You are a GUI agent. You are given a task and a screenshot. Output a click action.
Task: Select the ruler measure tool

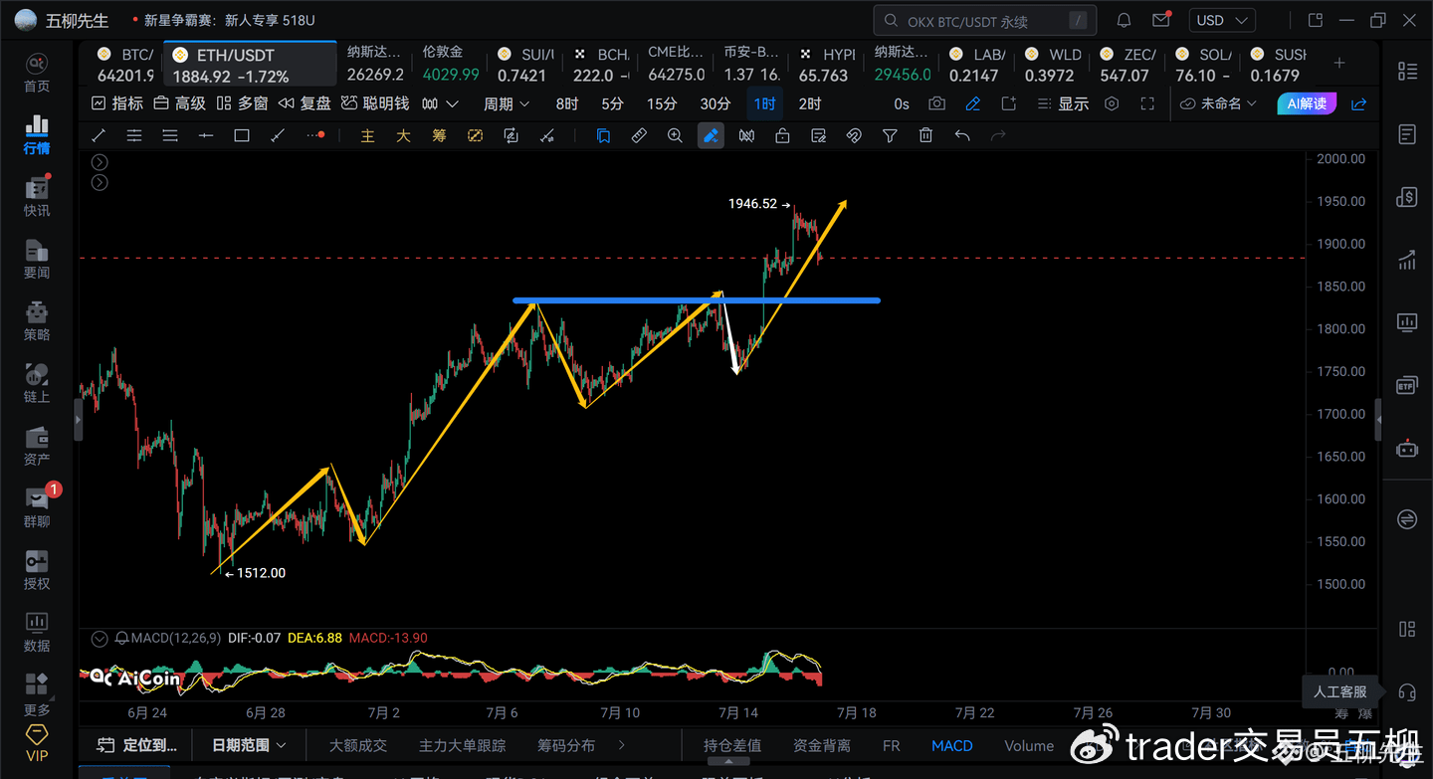[x=639, y=136]
